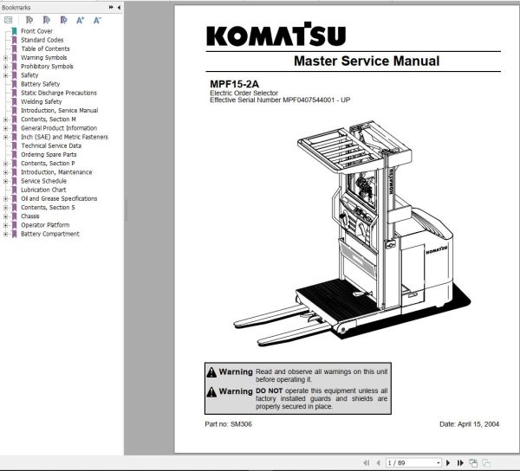Viewport: 520px width, 471px height.
Task: Open the Front Cover bookmark
Action: point(36,31)
